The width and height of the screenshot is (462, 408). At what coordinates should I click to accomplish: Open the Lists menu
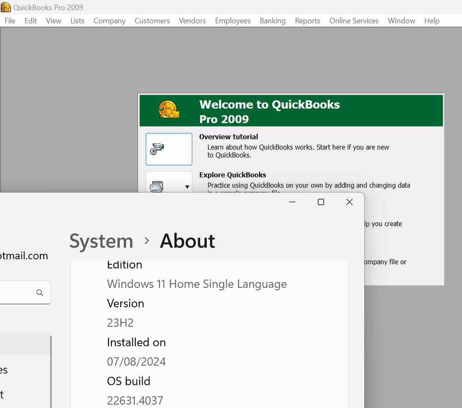coord(77,21)
